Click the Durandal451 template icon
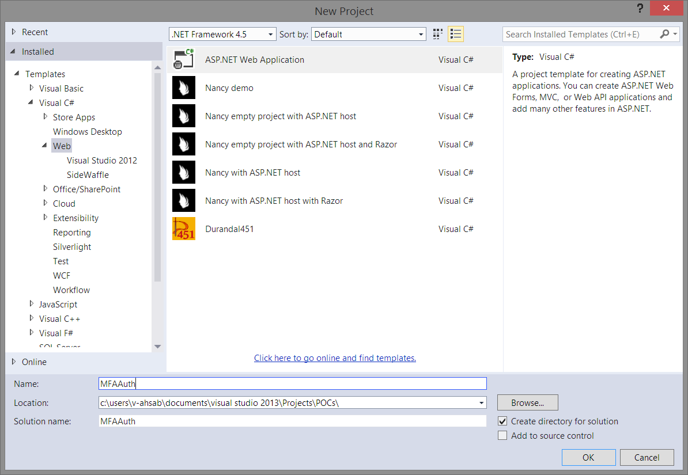Viewport: 688px width, 475px height. tap(183, 229)
